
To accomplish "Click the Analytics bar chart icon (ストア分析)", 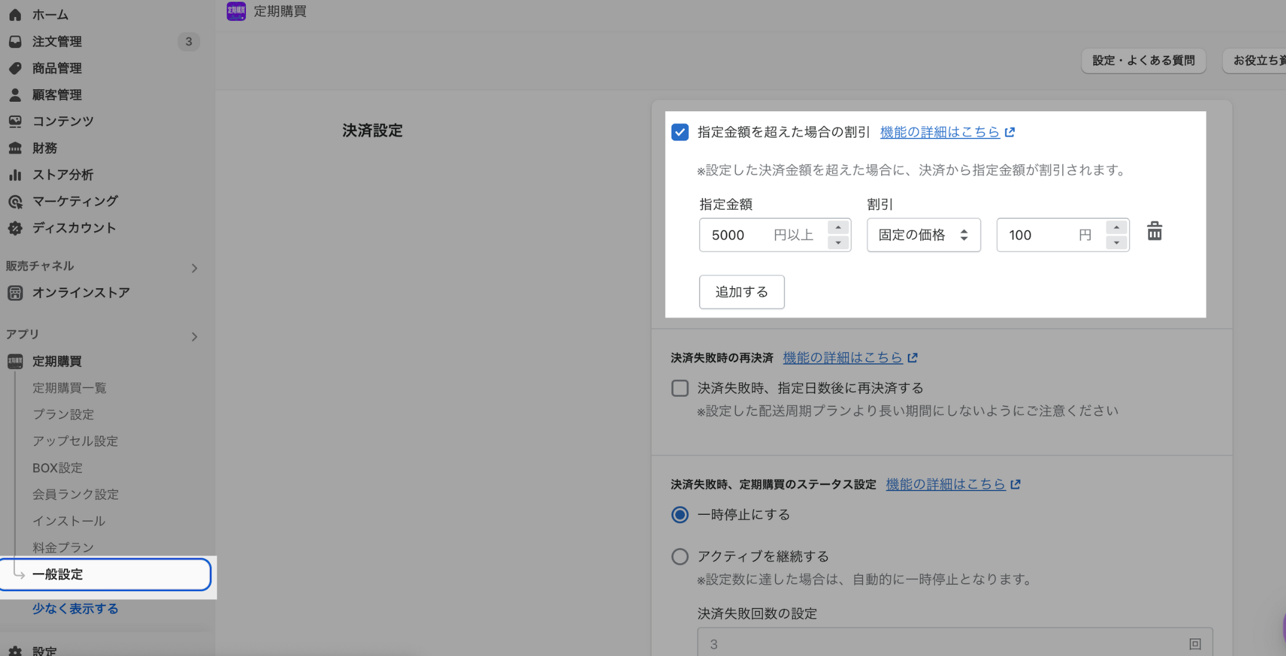I will point(15,175).
